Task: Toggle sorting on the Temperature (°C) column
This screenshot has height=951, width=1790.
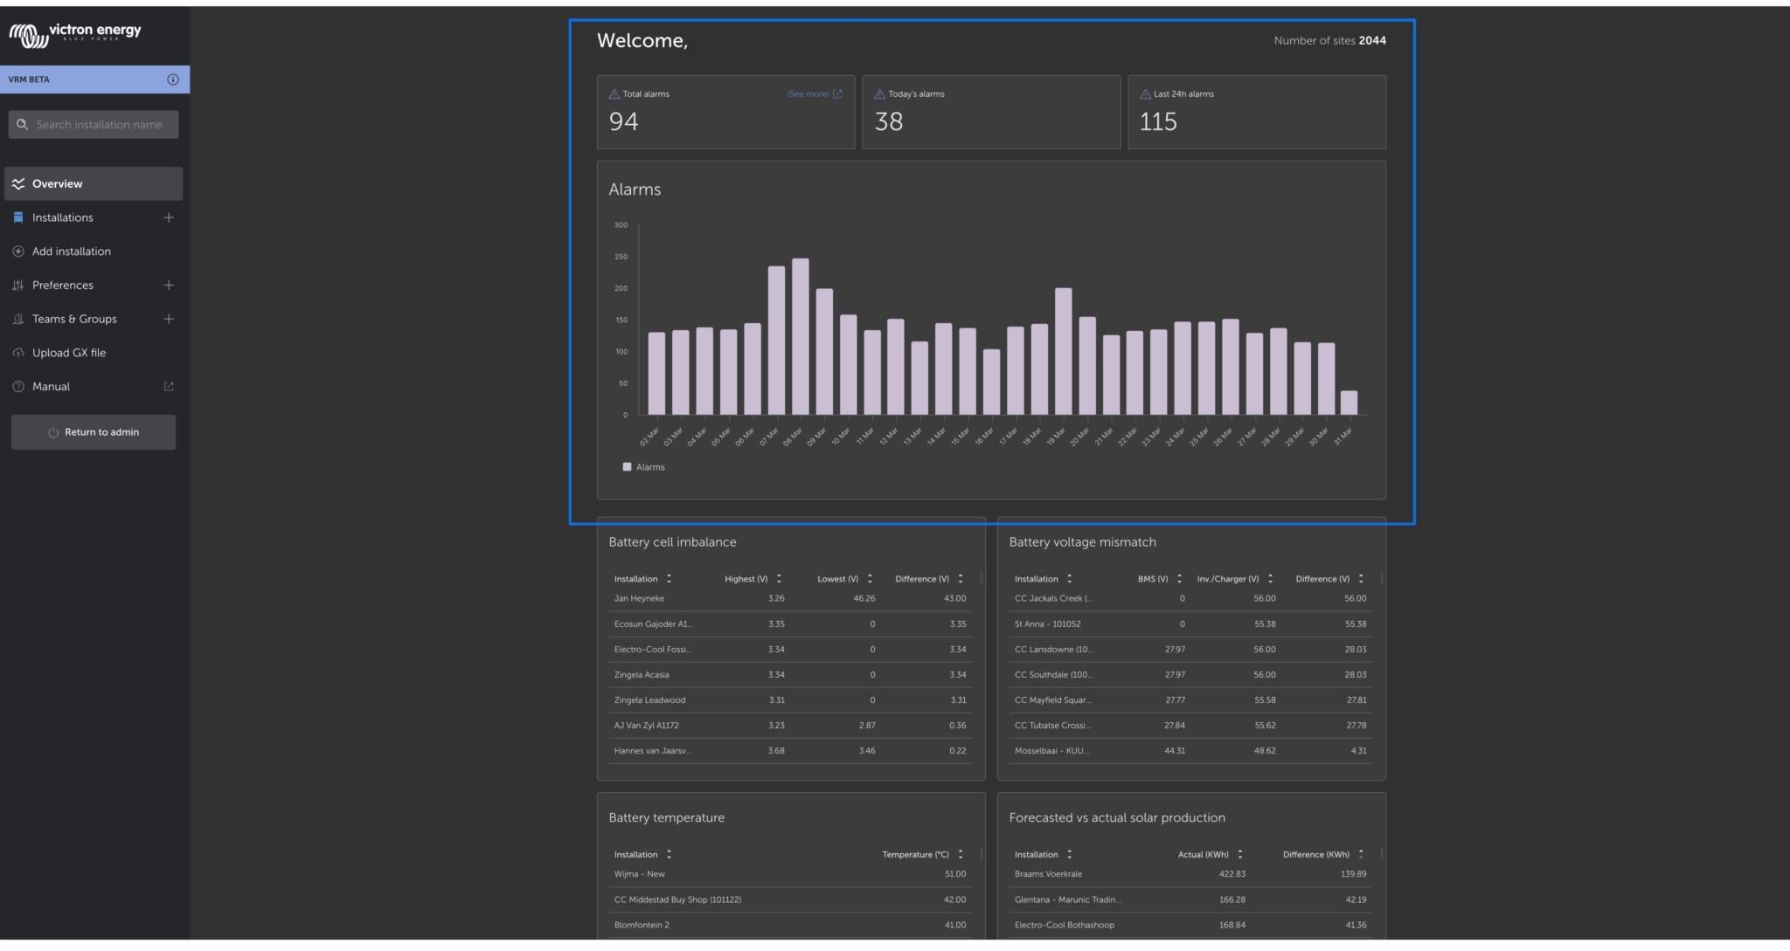Action: [x=960, y=854]
